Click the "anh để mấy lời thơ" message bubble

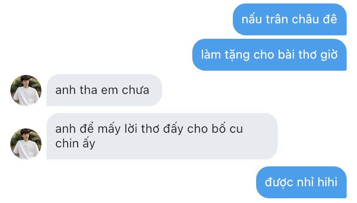[162, 136]
